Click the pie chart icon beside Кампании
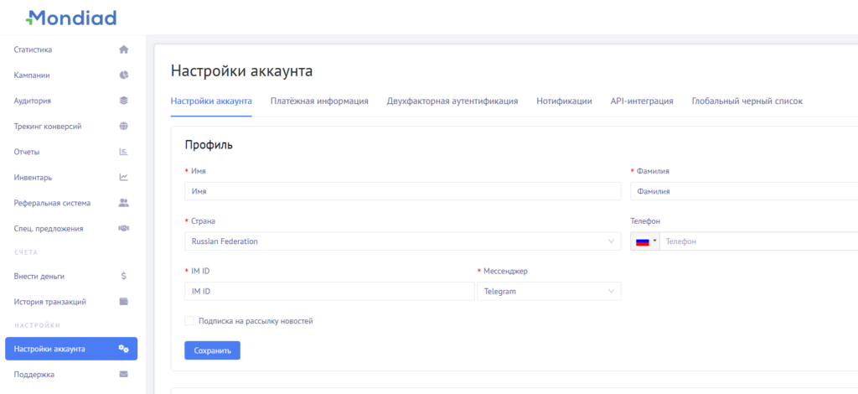This screenshot has height=394, width=858. coord(124,75)
